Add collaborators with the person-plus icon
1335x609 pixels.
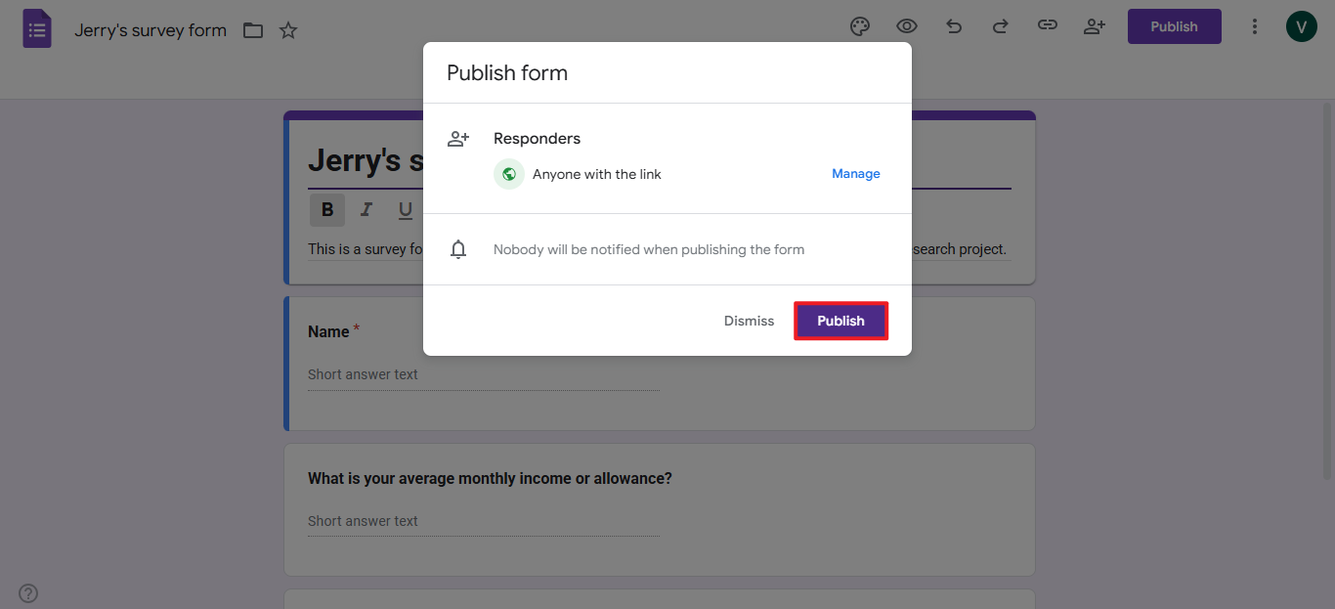1094,26
